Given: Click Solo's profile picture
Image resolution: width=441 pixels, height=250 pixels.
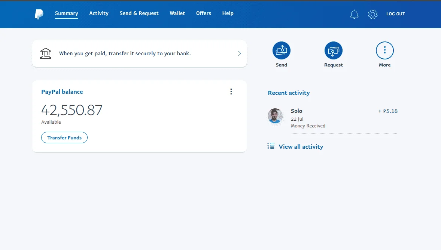Looking at the screenshot, I should pyautogui.click(x=275, y=116).
